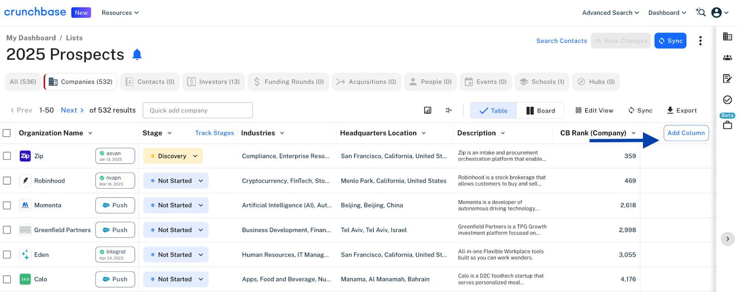Click the Momenta company logo
This screenshot has width=738, height=292.
(x=25, y=205)
